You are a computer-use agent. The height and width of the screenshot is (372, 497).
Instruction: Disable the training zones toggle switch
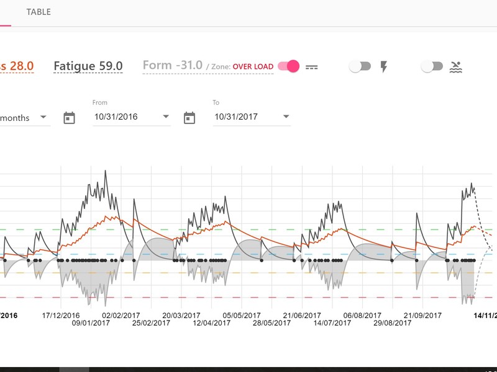click(288, 66)
